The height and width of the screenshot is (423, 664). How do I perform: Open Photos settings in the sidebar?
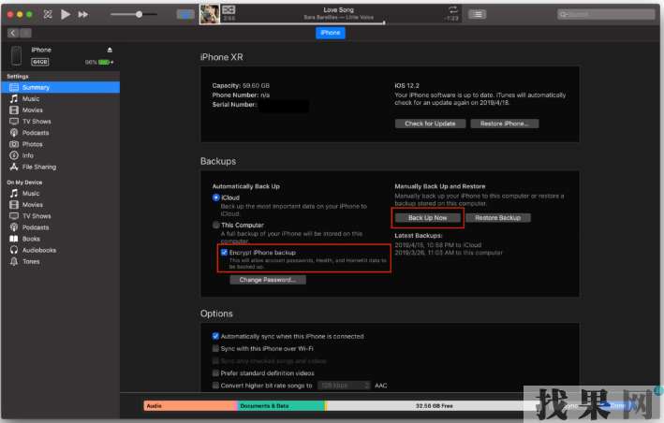[32, 144]
